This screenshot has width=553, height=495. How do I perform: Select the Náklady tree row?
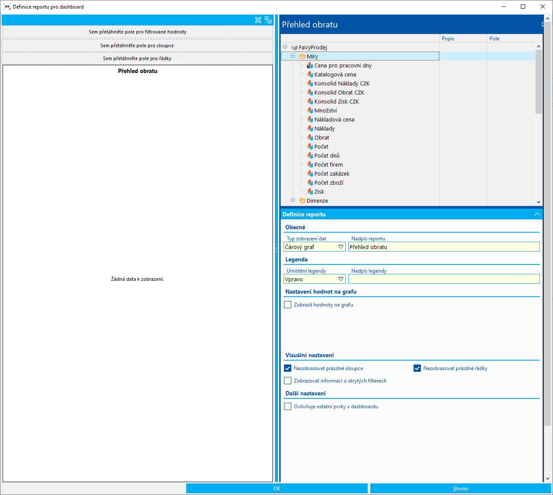tap(408, 129)
